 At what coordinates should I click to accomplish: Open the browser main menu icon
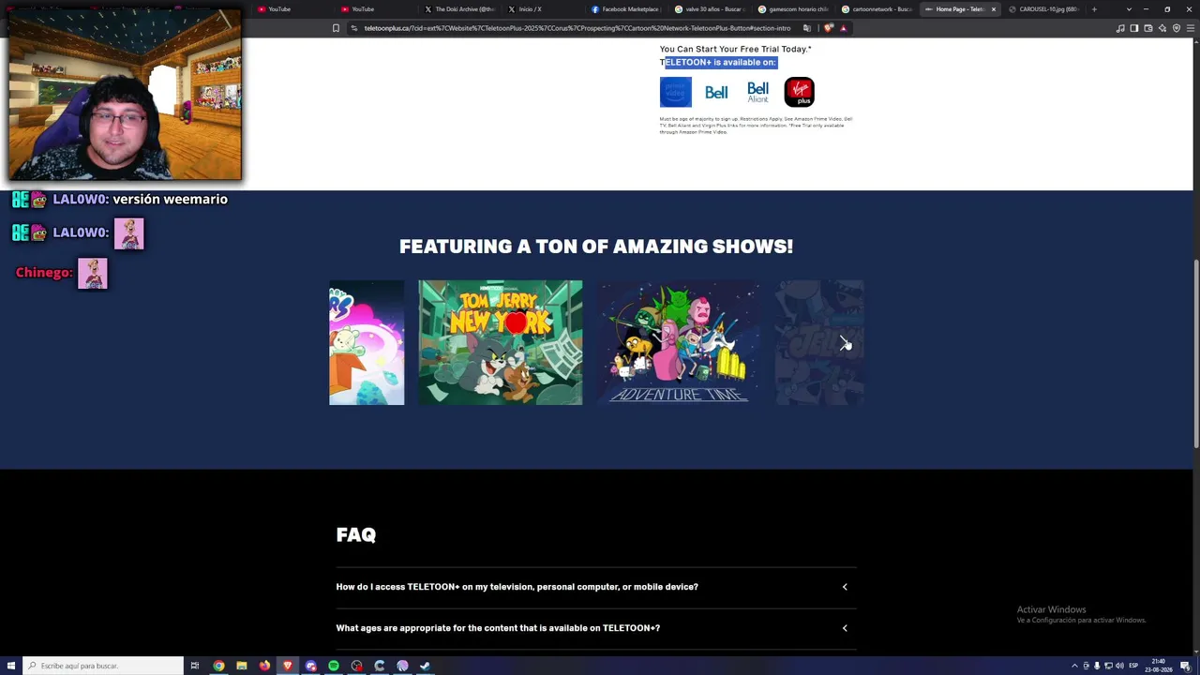[1191, 28]
